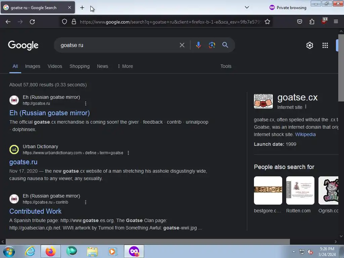Click the horizontal scrollbar right arrow
344x258 pixels.
(x=336, y=242)
